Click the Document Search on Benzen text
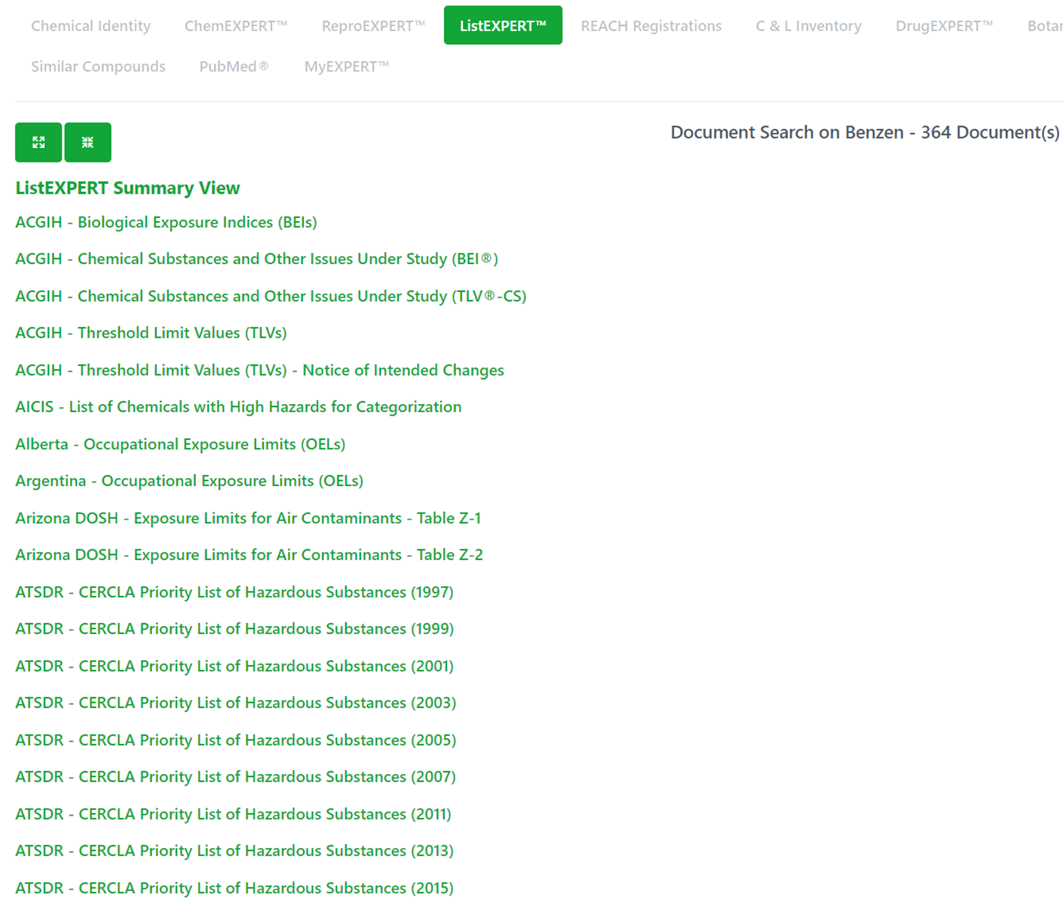The image size is (1063, 899). [x=865, y=133]
